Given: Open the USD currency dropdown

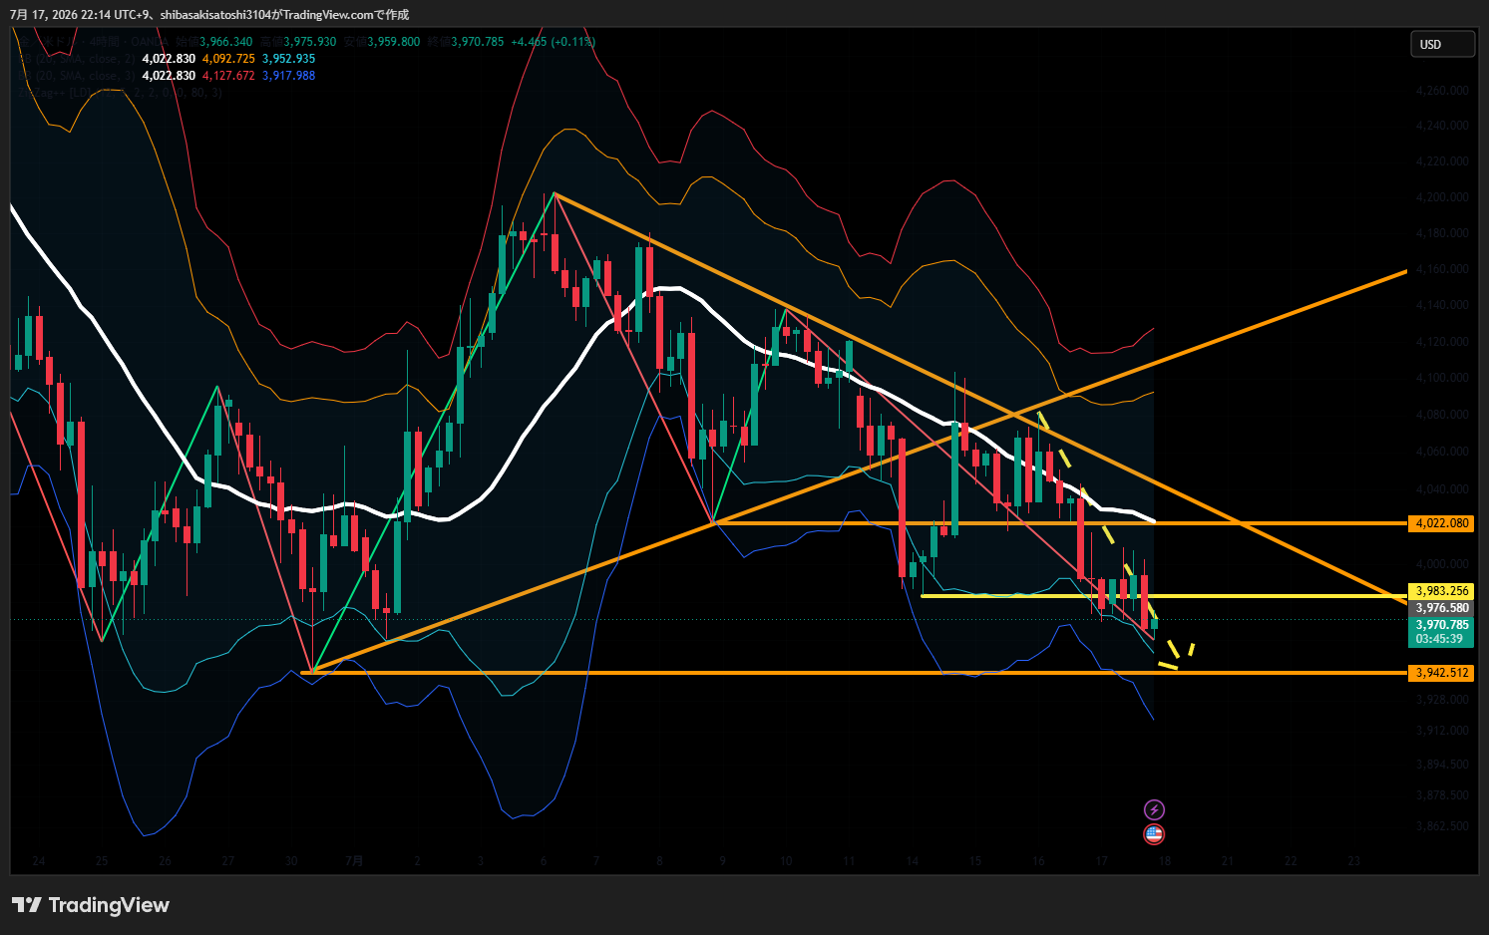Looking at the screenshot, I should click(x=1442, y=44).
